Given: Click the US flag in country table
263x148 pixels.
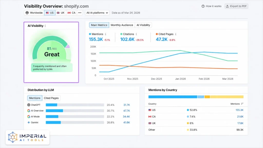Looking at the screenshot, I should (x=150, y=110).
